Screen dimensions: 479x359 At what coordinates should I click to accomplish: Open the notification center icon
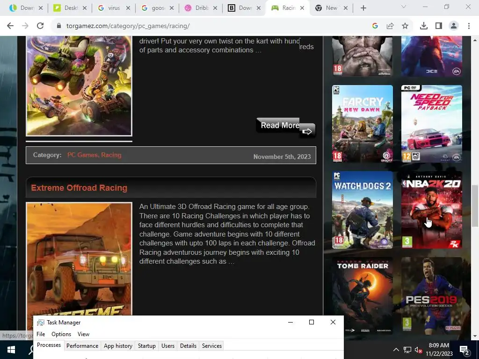click(x=464, y=350)
